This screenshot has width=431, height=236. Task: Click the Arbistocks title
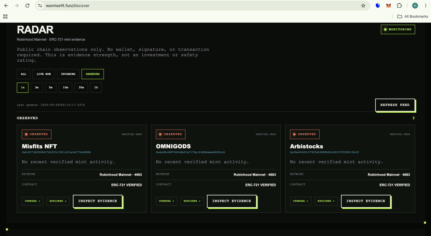[306, 146]
